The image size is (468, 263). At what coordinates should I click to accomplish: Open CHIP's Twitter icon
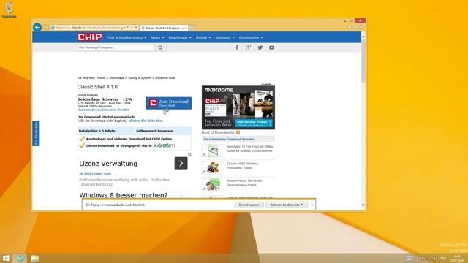click(260, 47)
